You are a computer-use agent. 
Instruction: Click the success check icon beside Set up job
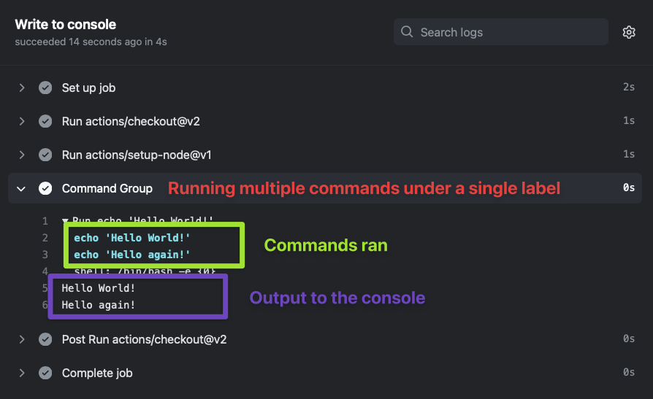coord(45,88)
